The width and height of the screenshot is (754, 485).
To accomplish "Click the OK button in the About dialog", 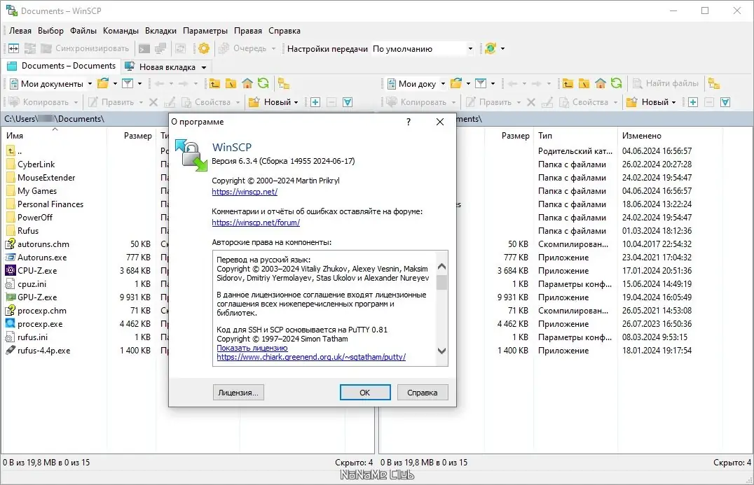I will [365, 392].
